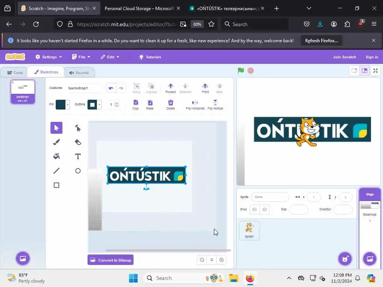The image size is (383, 287).
Task: Select the Eraser tool
Action: coord(78,142)
